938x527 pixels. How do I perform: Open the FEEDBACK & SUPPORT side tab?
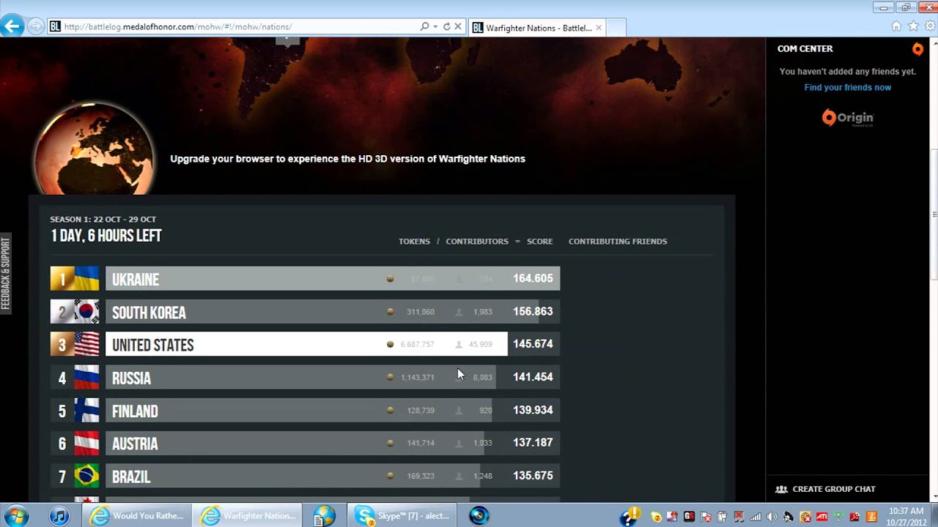(x=6, y=272)
